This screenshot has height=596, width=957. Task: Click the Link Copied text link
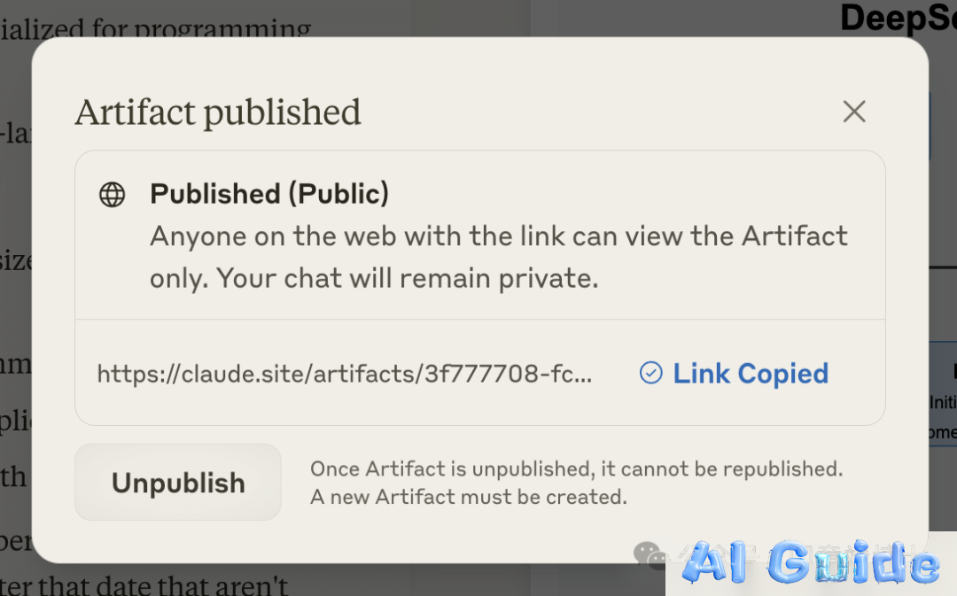point(751,374)
